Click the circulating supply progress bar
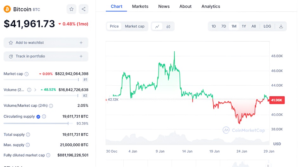This screenshot has width=298, height=167. click(x=36, y=123)
